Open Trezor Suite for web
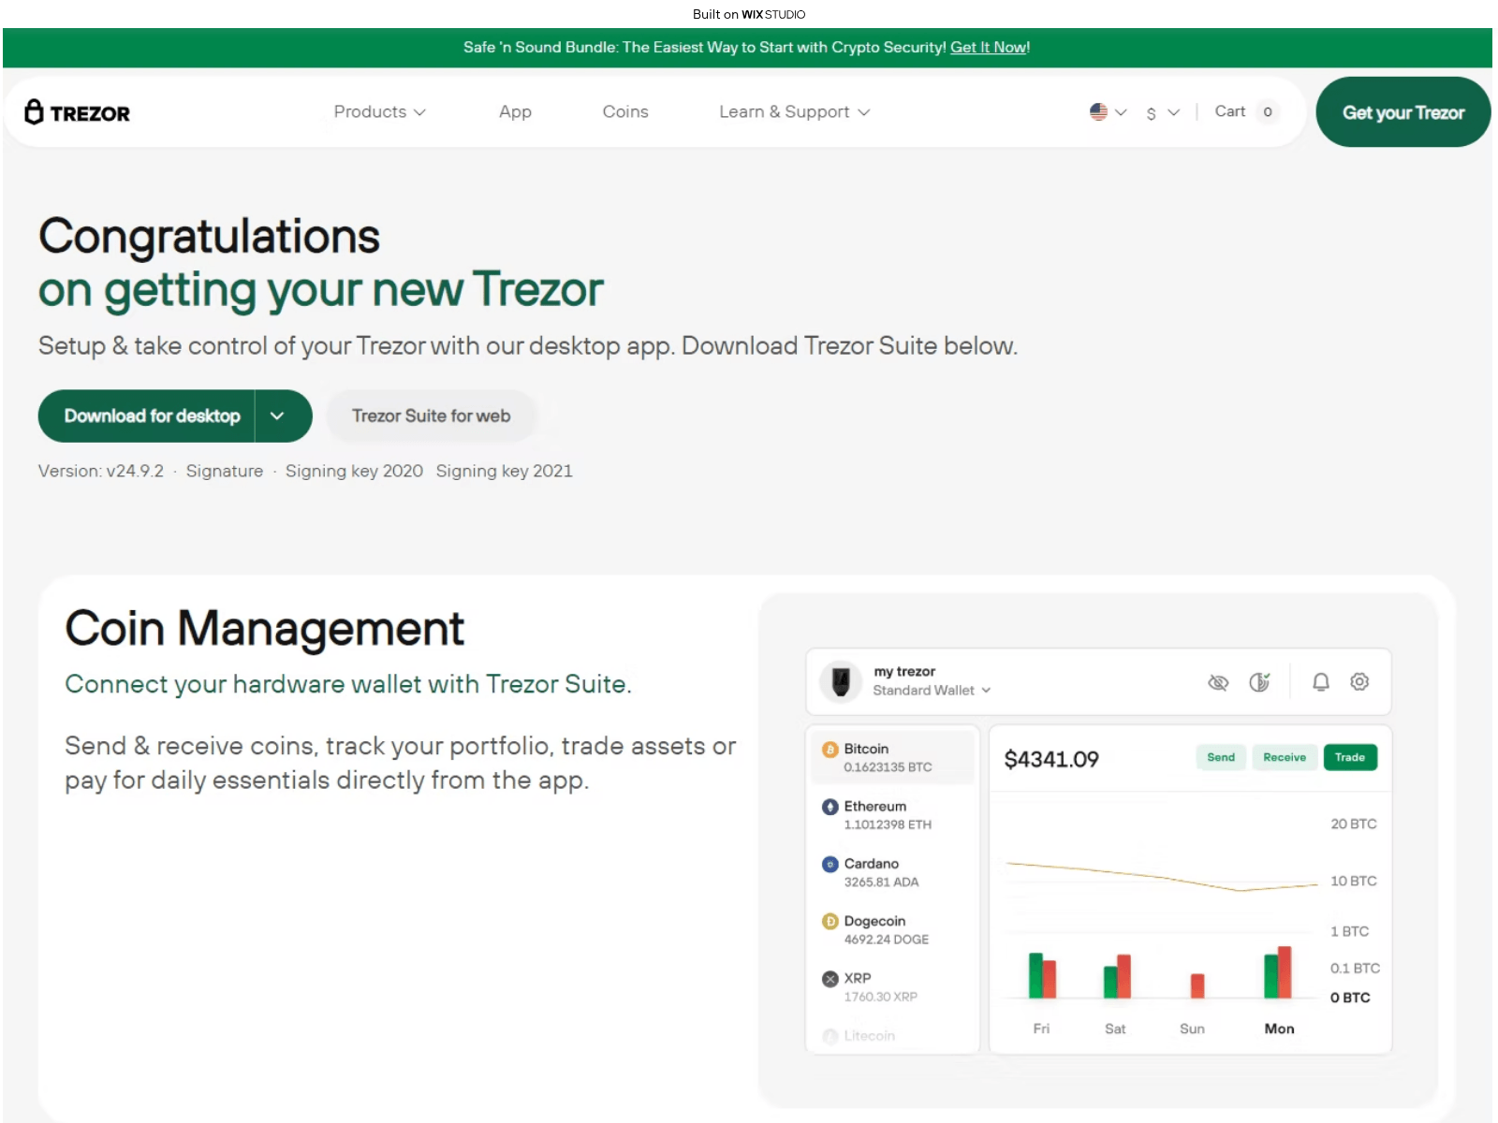 click(x=431, y=416)
